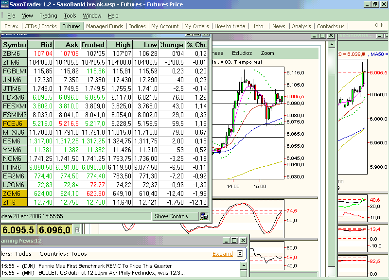Click the B button beside price 6.096,0
Screen dimensions: 389x280
[77, 230]
